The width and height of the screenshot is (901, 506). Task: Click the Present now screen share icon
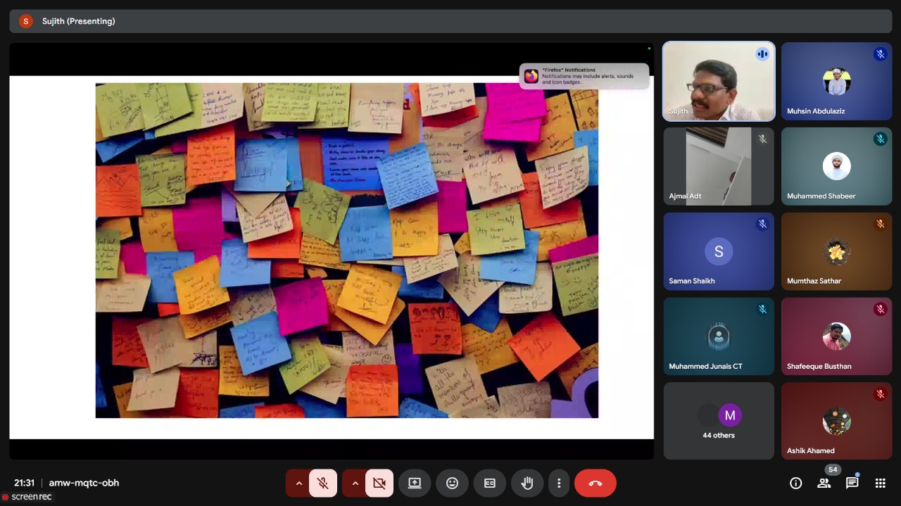(415, 483)
